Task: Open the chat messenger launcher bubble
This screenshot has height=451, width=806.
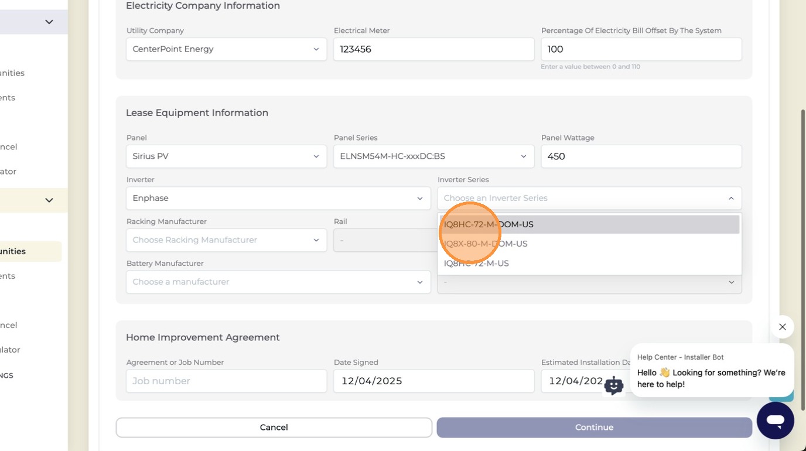Action: [x=775, y=420]
